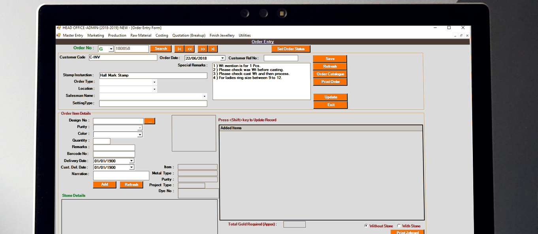Jump to last order record button
538x234 pixels.
(213, 49)
